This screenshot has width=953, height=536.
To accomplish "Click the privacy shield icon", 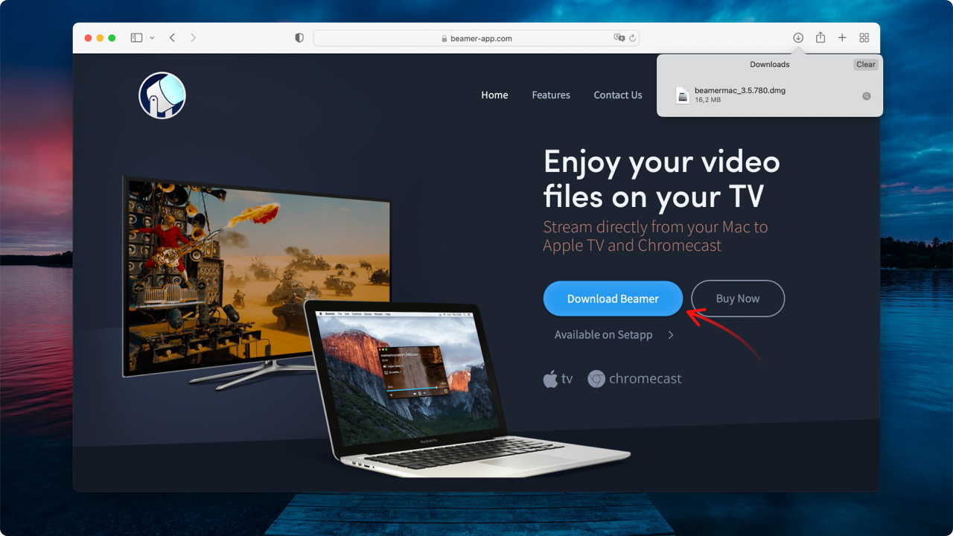I will 299,38.
